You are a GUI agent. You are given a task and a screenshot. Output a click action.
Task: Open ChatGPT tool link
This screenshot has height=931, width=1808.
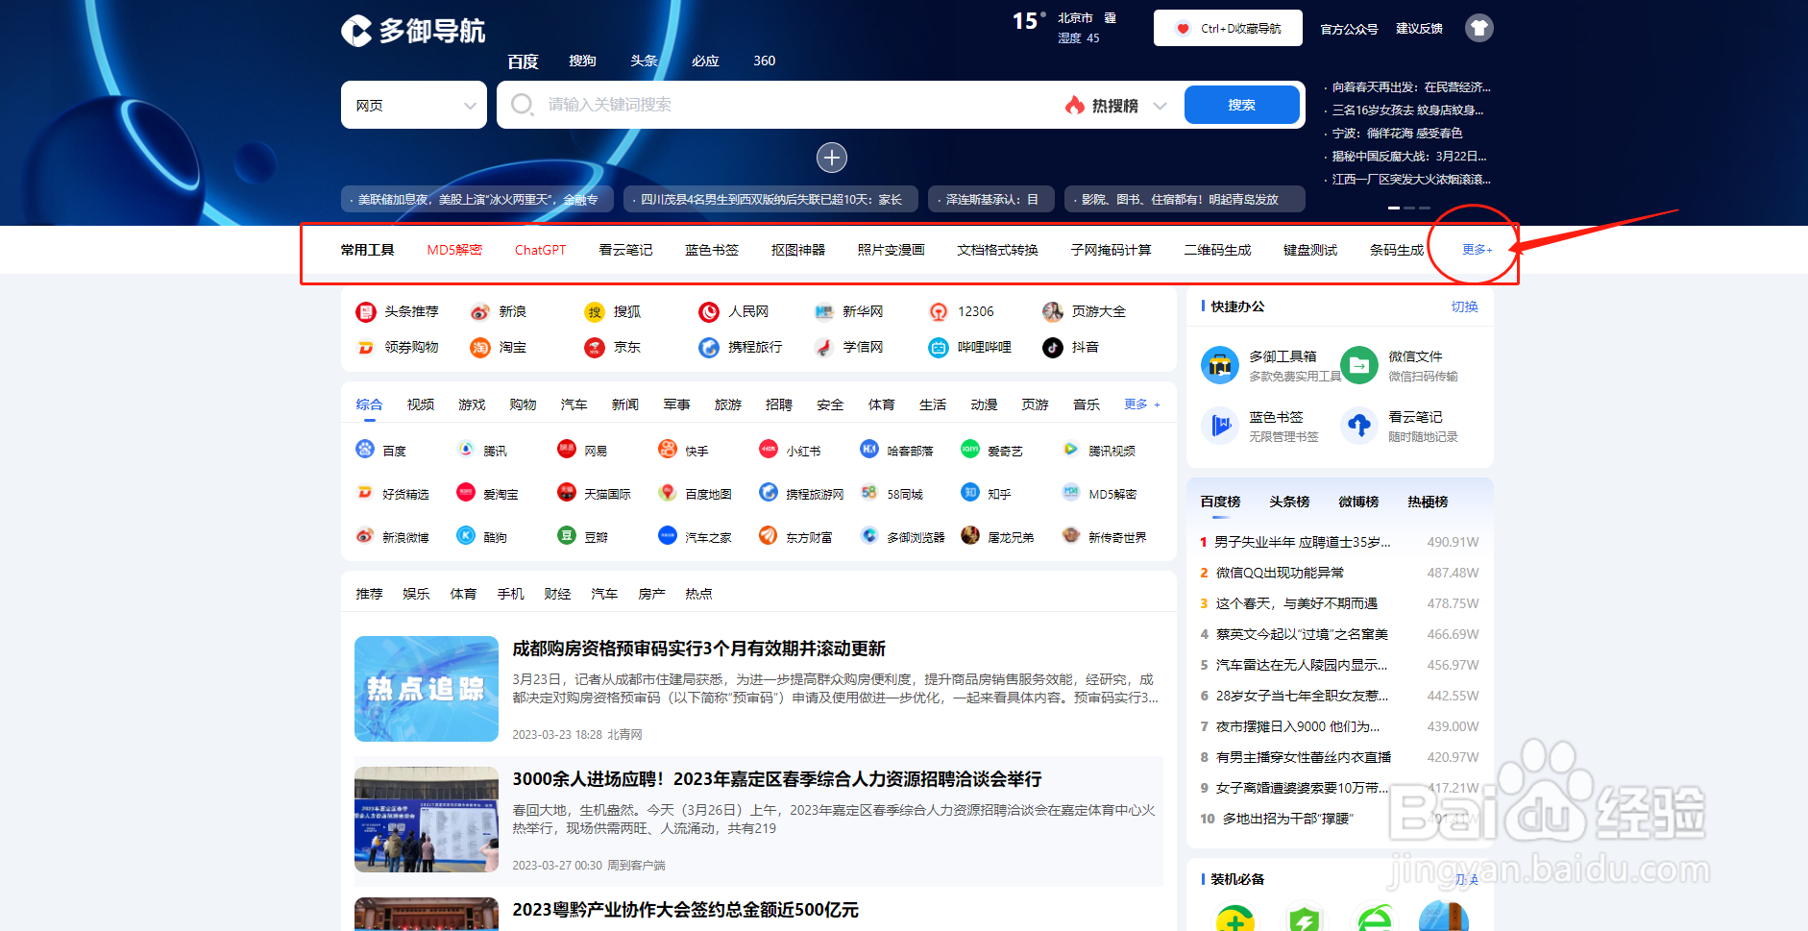click(x=540, y=250)
